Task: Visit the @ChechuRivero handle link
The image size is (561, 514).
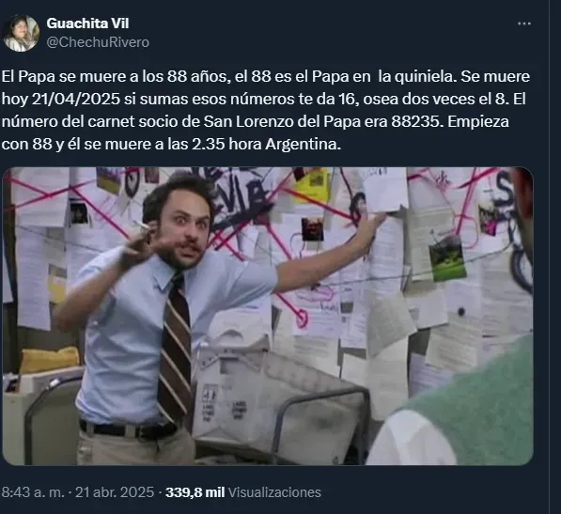Action: point(98,42)
